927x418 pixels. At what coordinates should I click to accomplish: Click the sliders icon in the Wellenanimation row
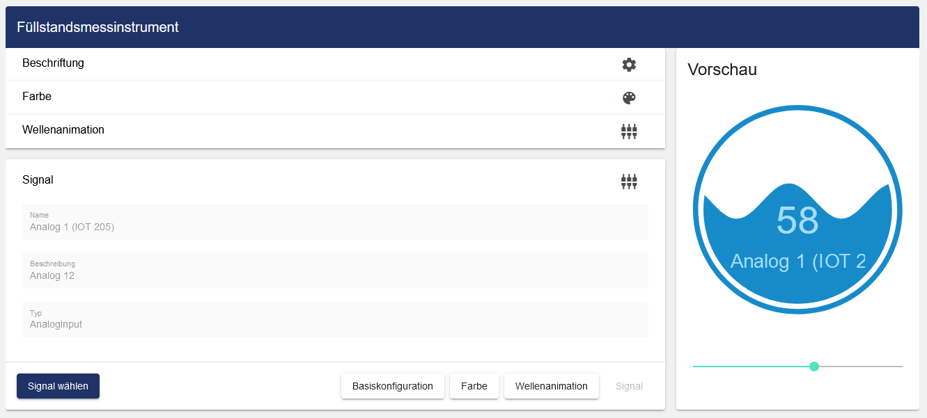[x=629, y=131]
